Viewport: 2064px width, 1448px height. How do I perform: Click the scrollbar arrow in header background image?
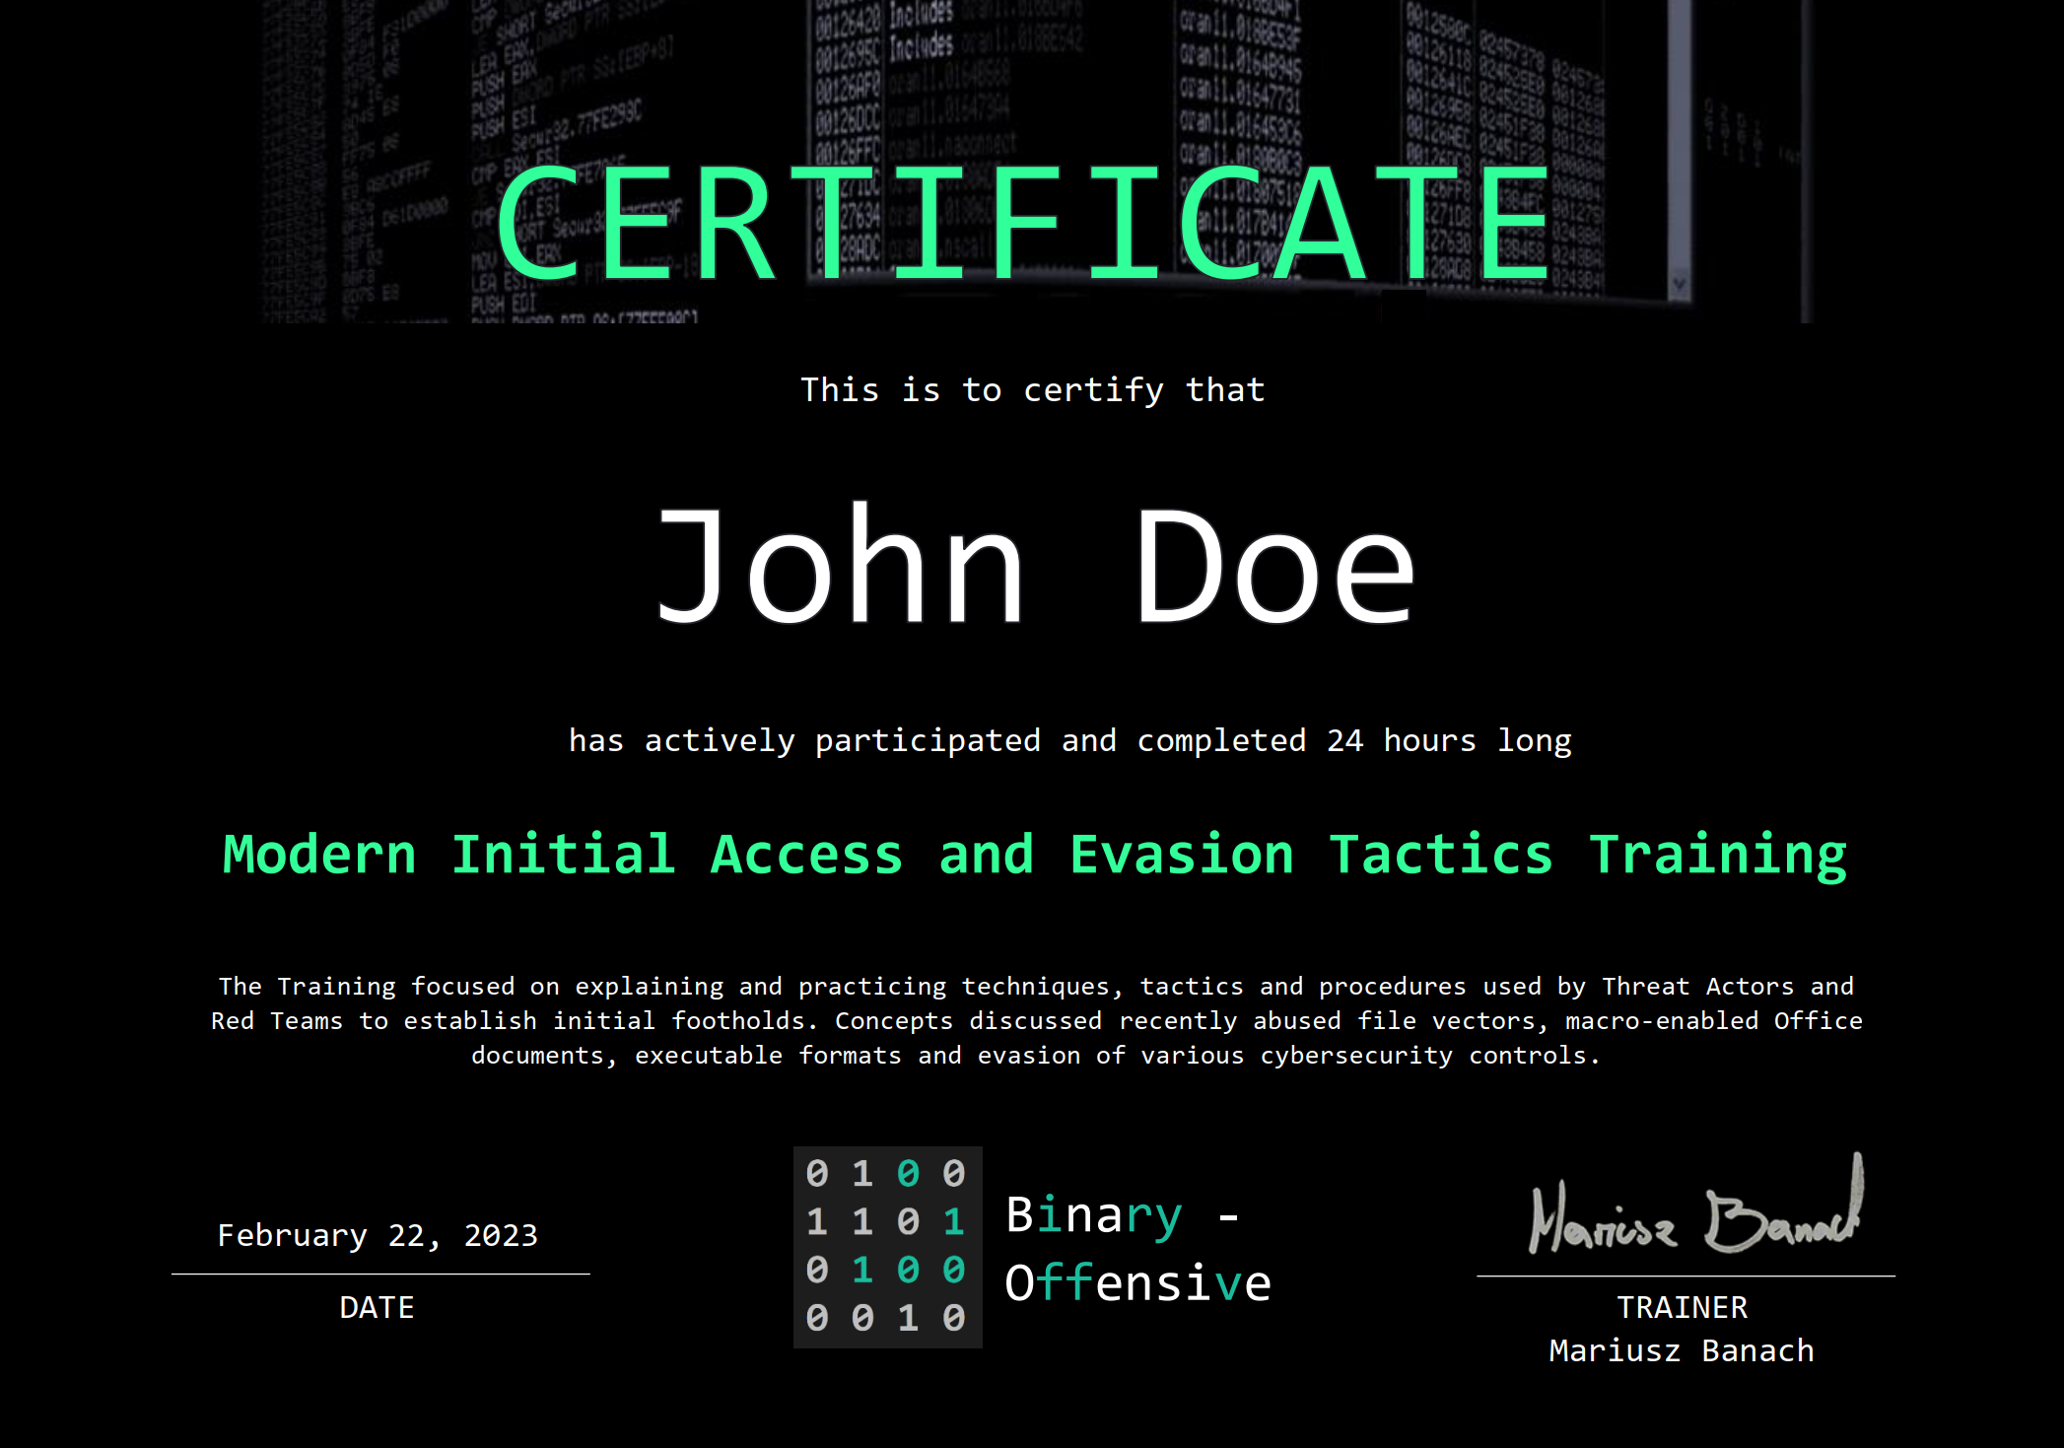pyautogui.click(x=1679, y=284)
